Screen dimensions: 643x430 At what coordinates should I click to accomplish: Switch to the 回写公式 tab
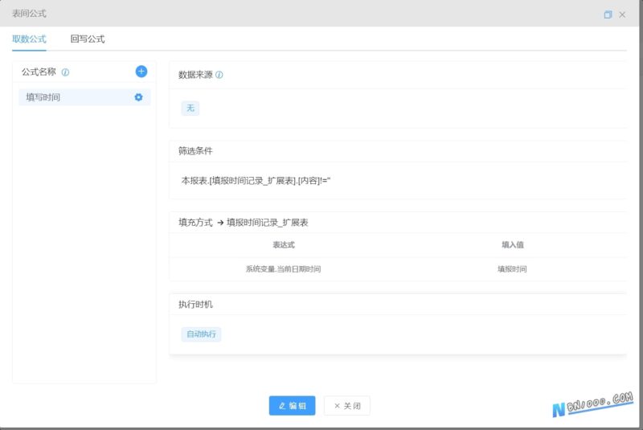click(88, 39)
